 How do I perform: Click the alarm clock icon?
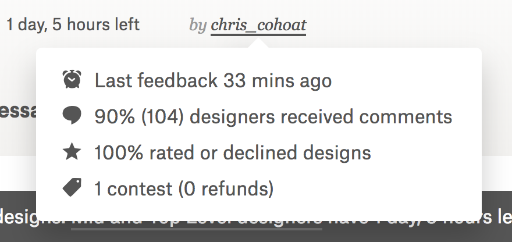coord(72,79)
